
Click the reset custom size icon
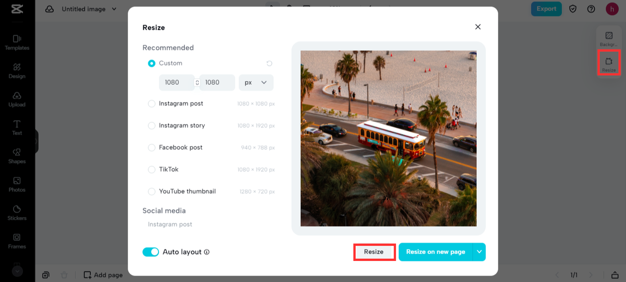tap(269, 64)
